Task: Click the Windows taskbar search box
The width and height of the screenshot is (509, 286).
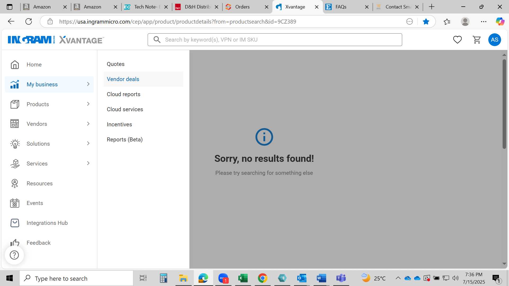Action: pyautogui.click(x=76, y=278)
